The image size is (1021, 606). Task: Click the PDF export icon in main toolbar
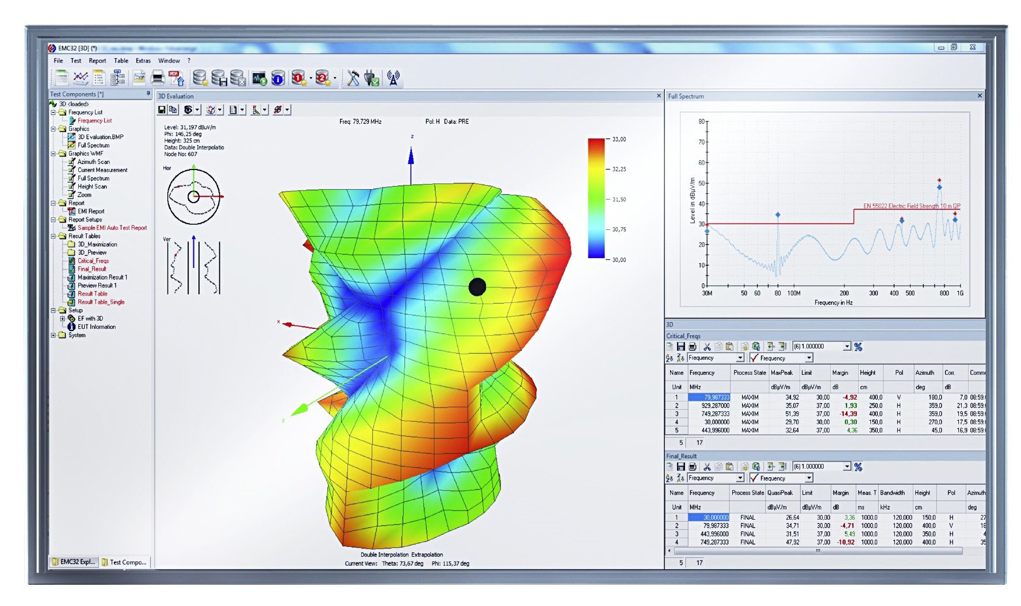pyautogui.click(x=176, y=78)
